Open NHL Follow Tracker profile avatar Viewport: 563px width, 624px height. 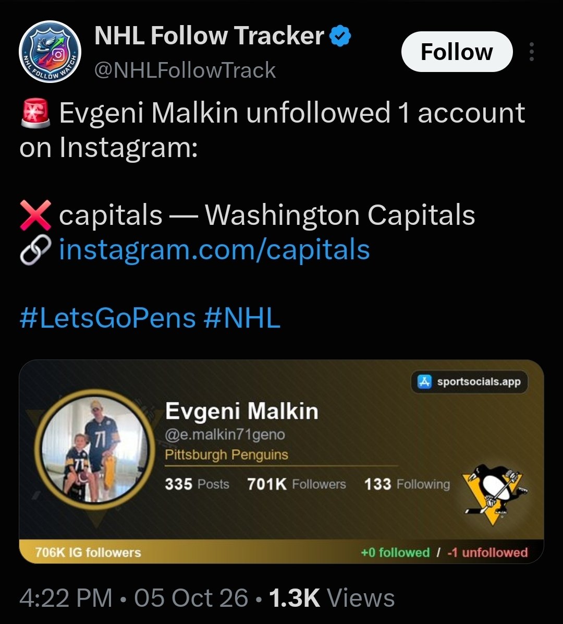50,52
